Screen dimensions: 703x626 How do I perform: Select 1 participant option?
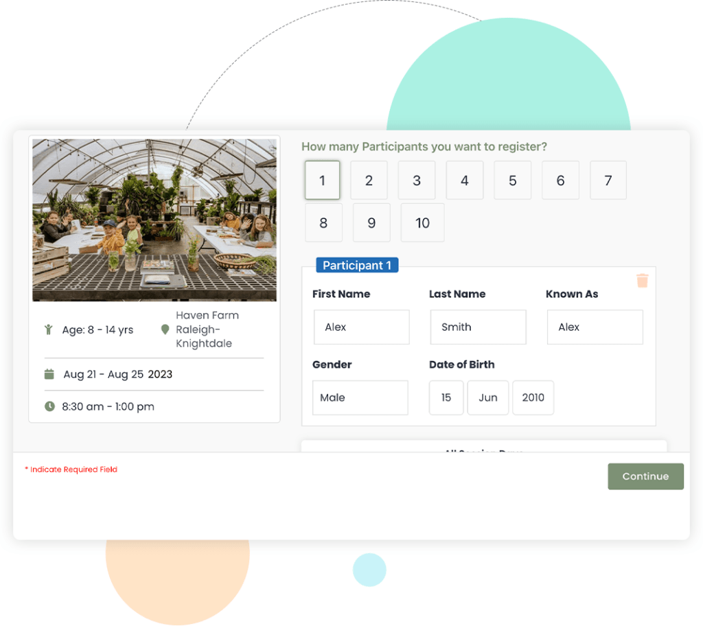coord(322,181)
